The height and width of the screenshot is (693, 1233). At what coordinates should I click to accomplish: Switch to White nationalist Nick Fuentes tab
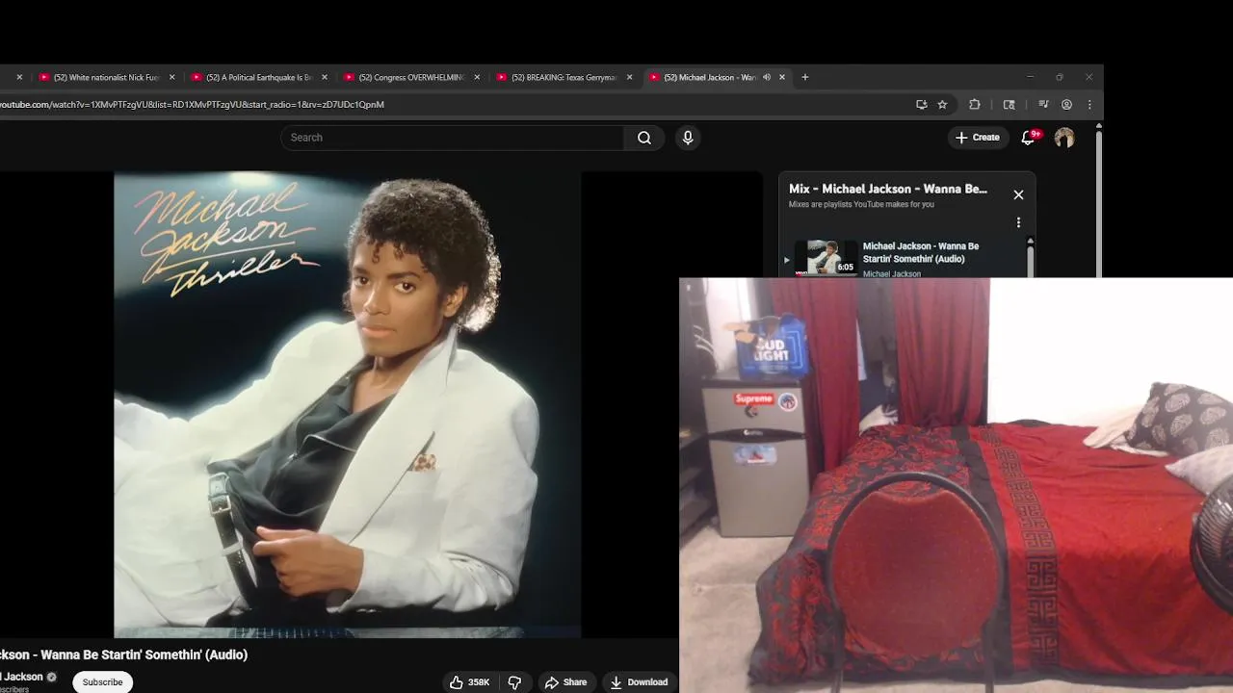pos(106,77)
